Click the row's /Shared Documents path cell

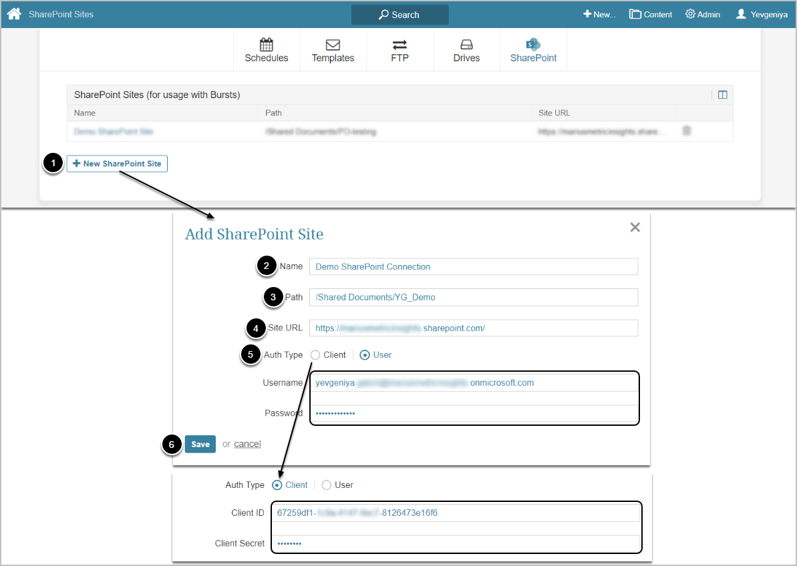coord(321,131)
